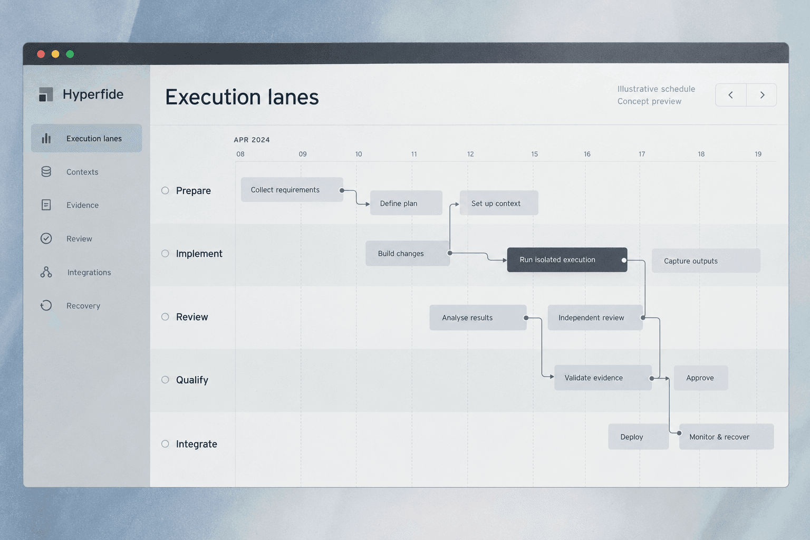Select the Review lane radio button

click(165, 317)
